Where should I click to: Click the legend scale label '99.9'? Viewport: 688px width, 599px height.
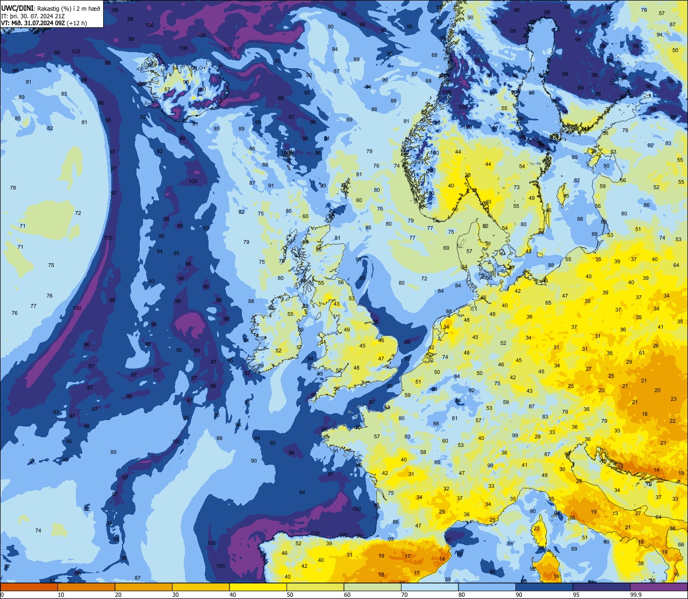click(x=636, y=595)
